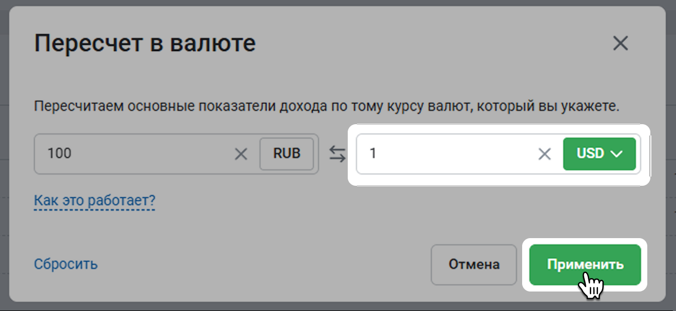This screenshot has height=311, width=676.
Task: Click the description text about курс валют
Action: pos(327,107)
